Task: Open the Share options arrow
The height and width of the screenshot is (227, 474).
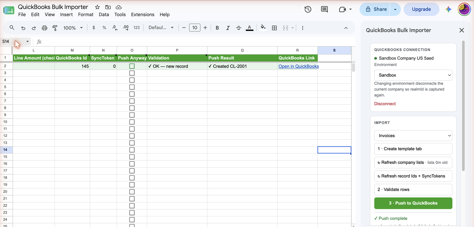Action: pyautogui.click(x=395, y=9)
